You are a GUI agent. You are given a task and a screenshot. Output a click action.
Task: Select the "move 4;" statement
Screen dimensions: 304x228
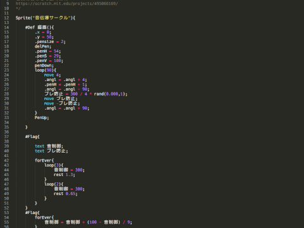[x=53, y=75]
